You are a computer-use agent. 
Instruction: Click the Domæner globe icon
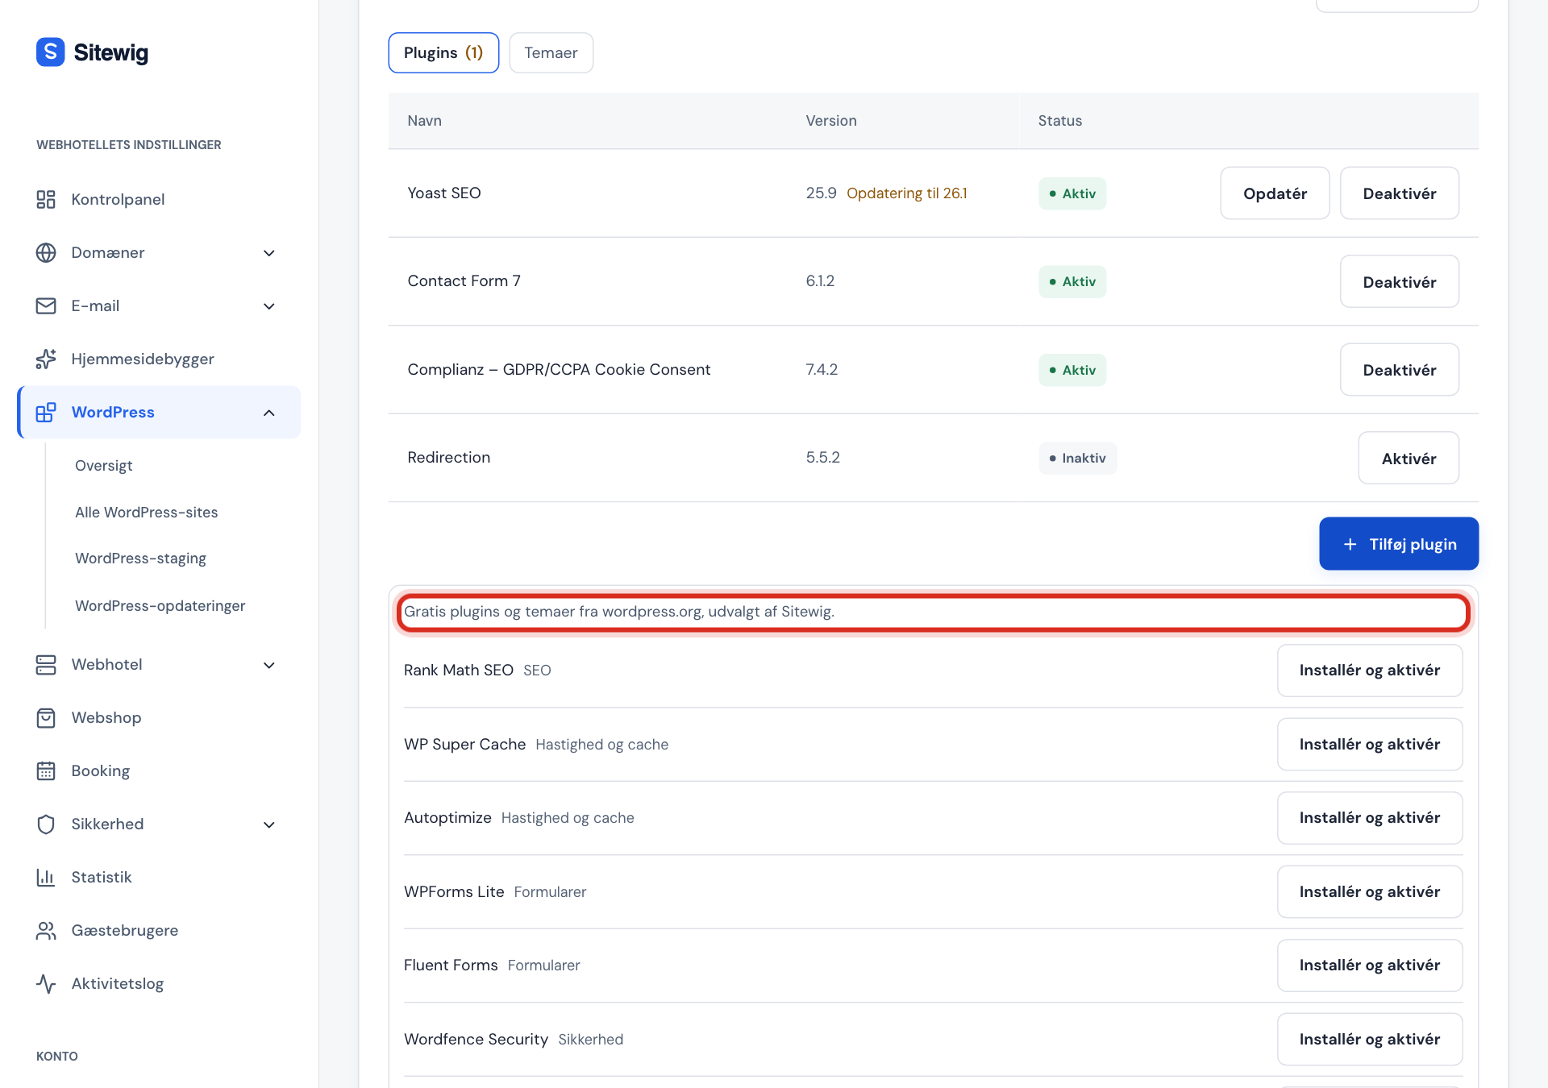point(46,252)
